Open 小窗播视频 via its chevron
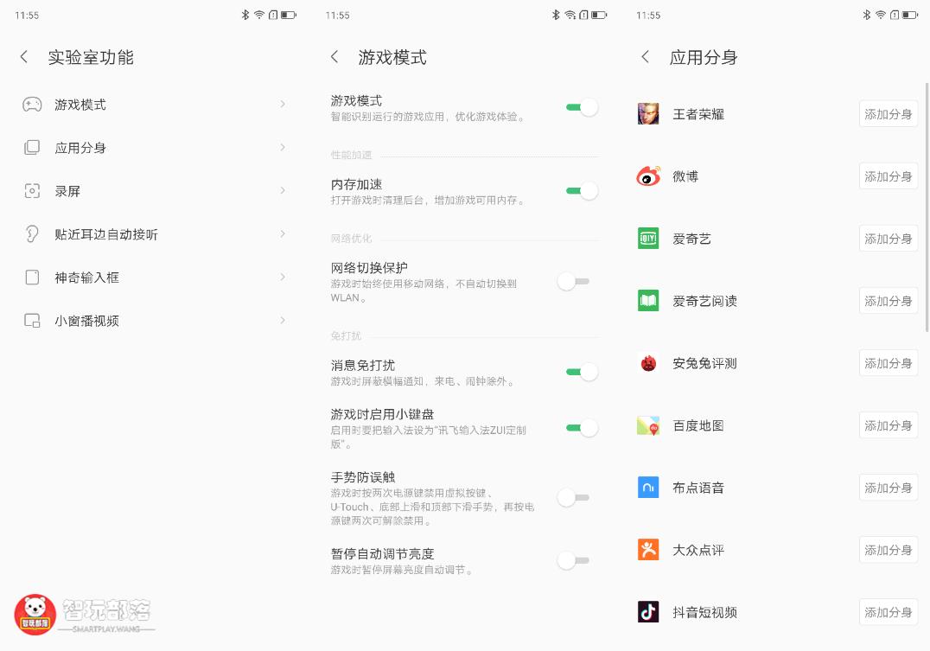 click(x=283, y=321)
